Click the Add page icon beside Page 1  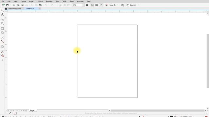[x=26, y=110]
